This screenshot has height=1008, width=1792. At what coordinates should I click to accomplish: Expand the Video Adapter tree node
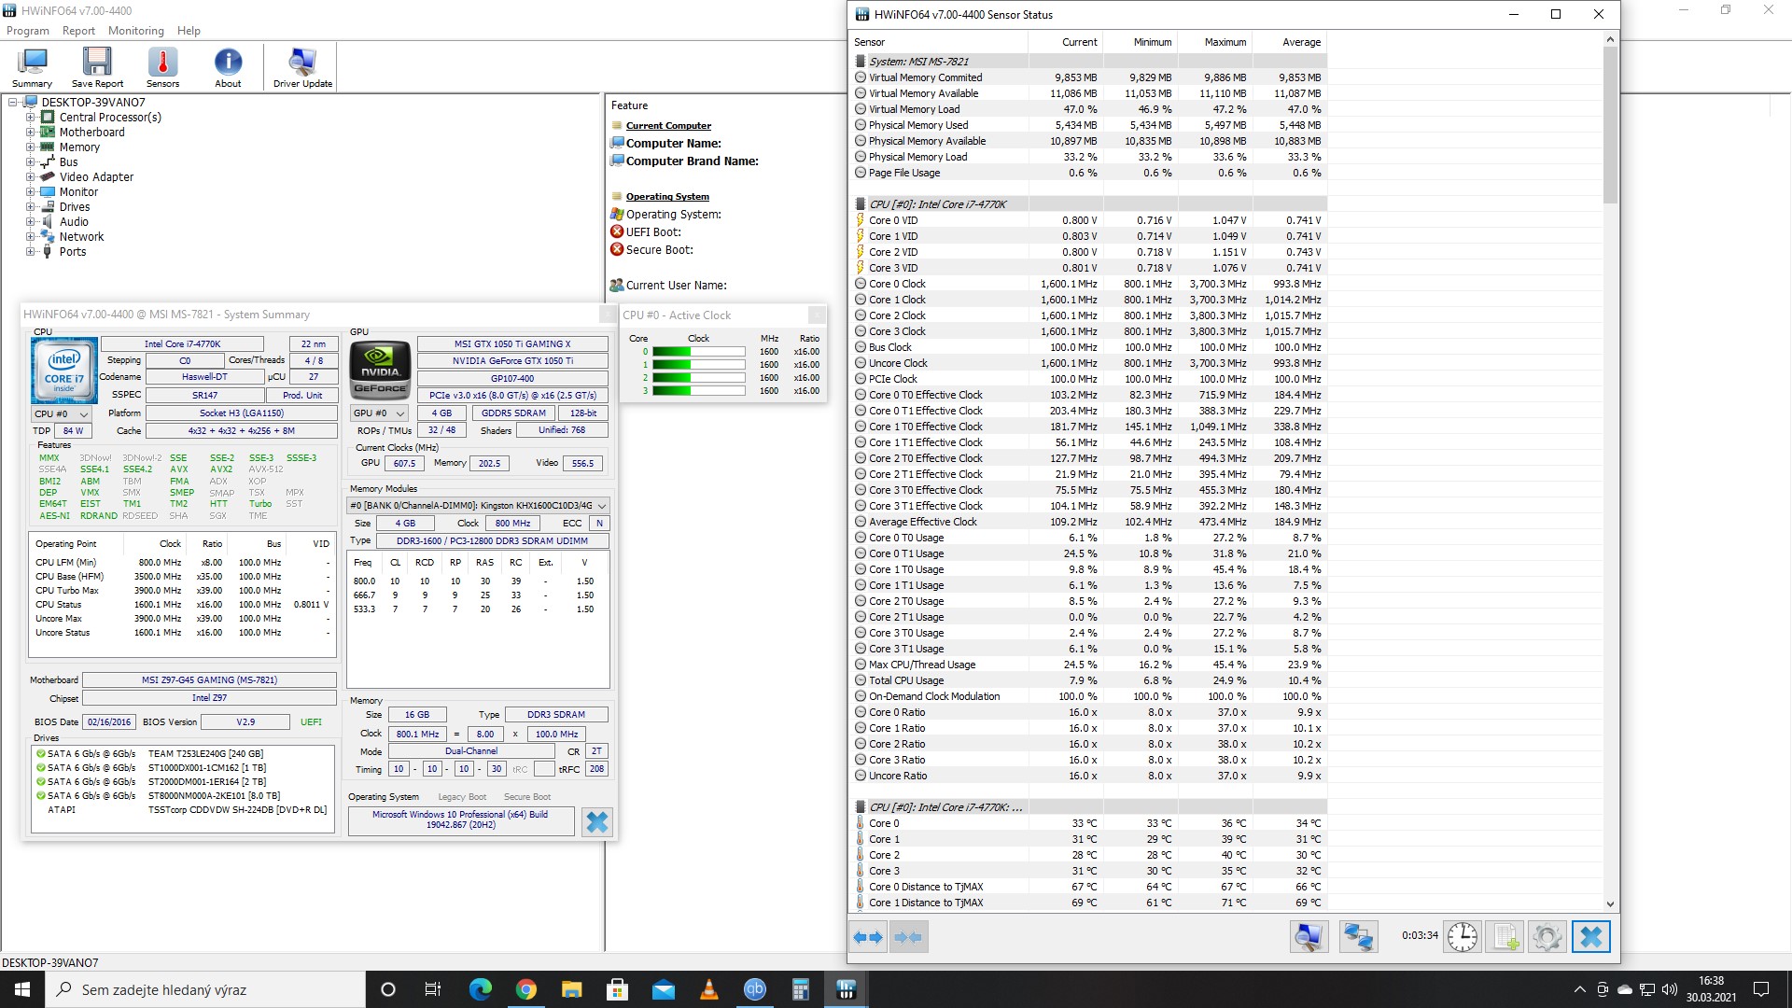tap(31, 177)
